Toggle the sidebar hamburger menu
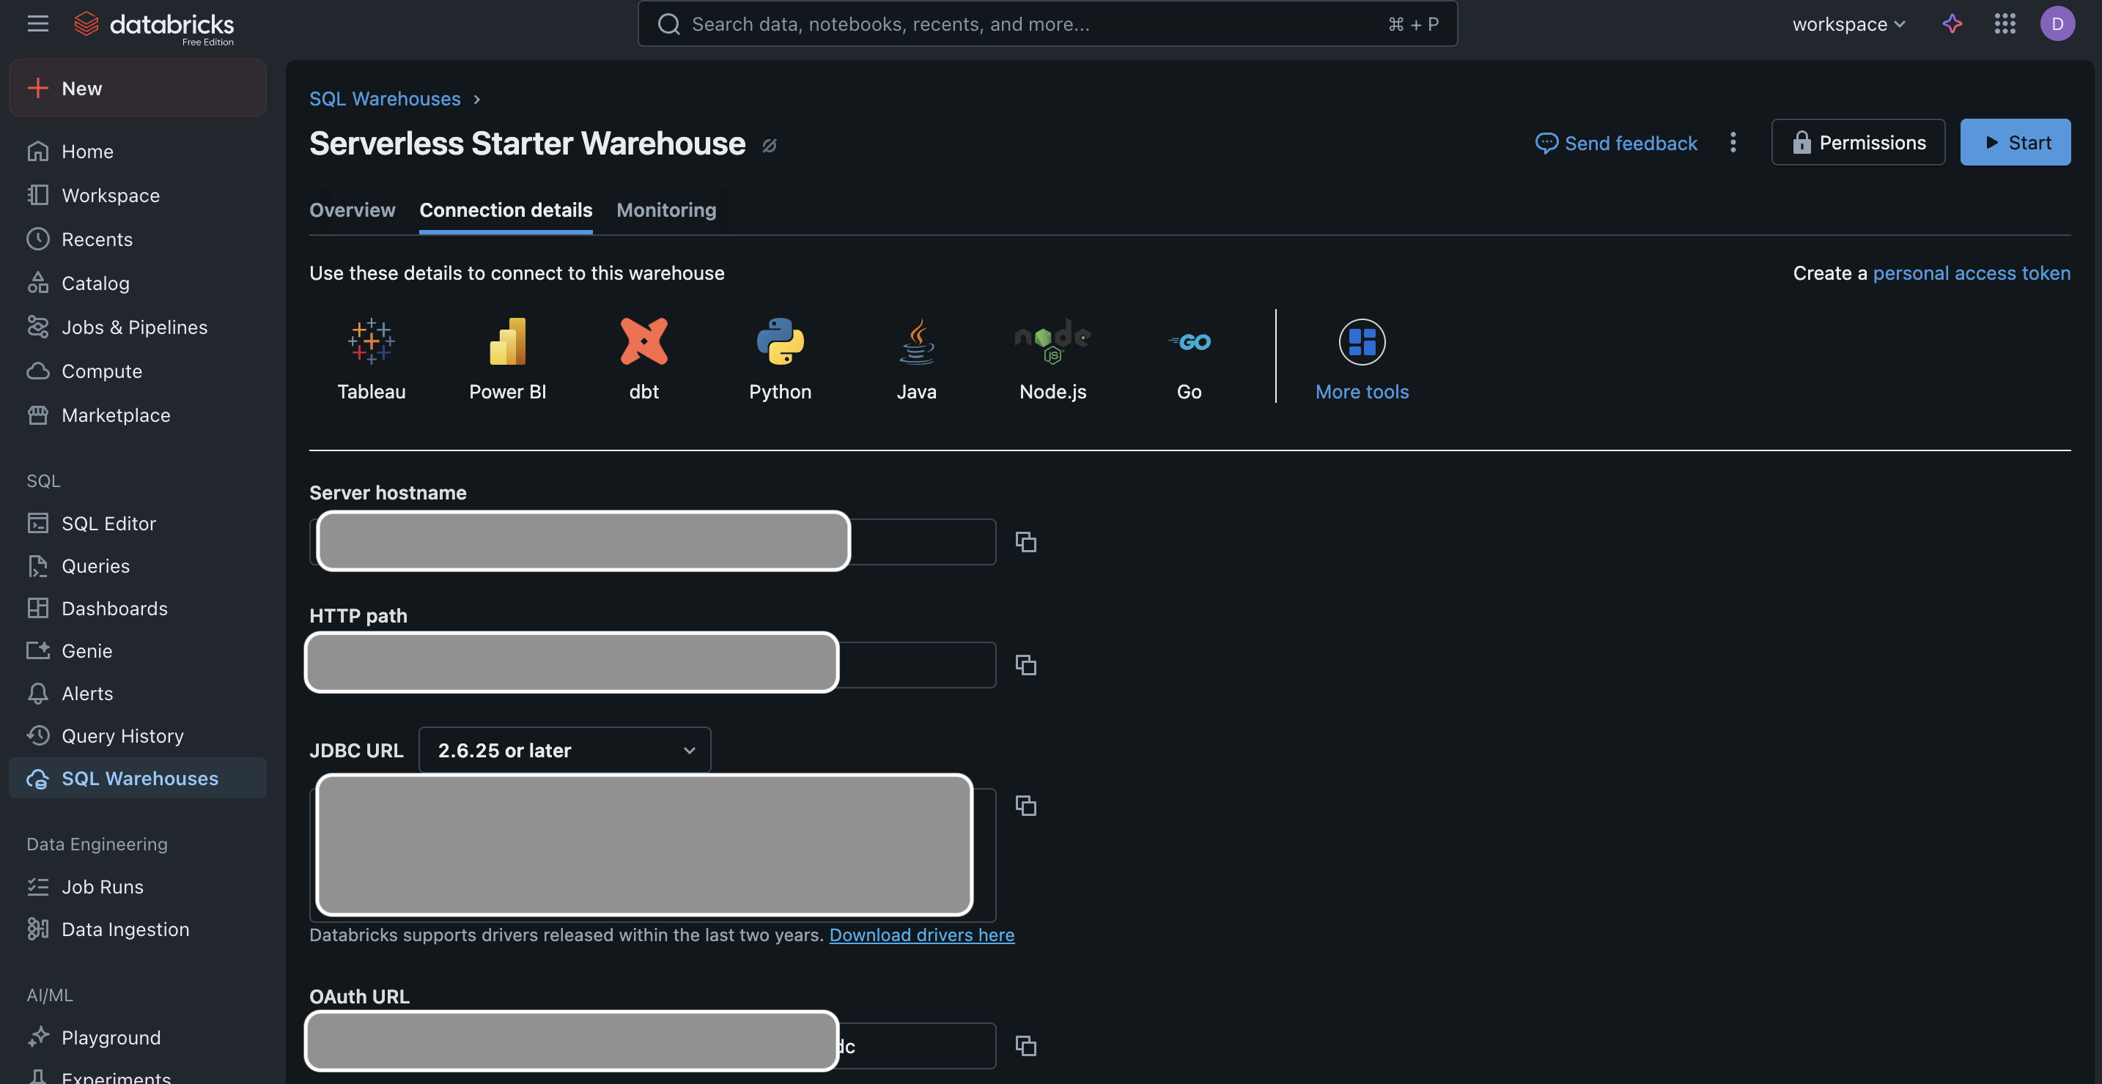 tap(37, 23)
